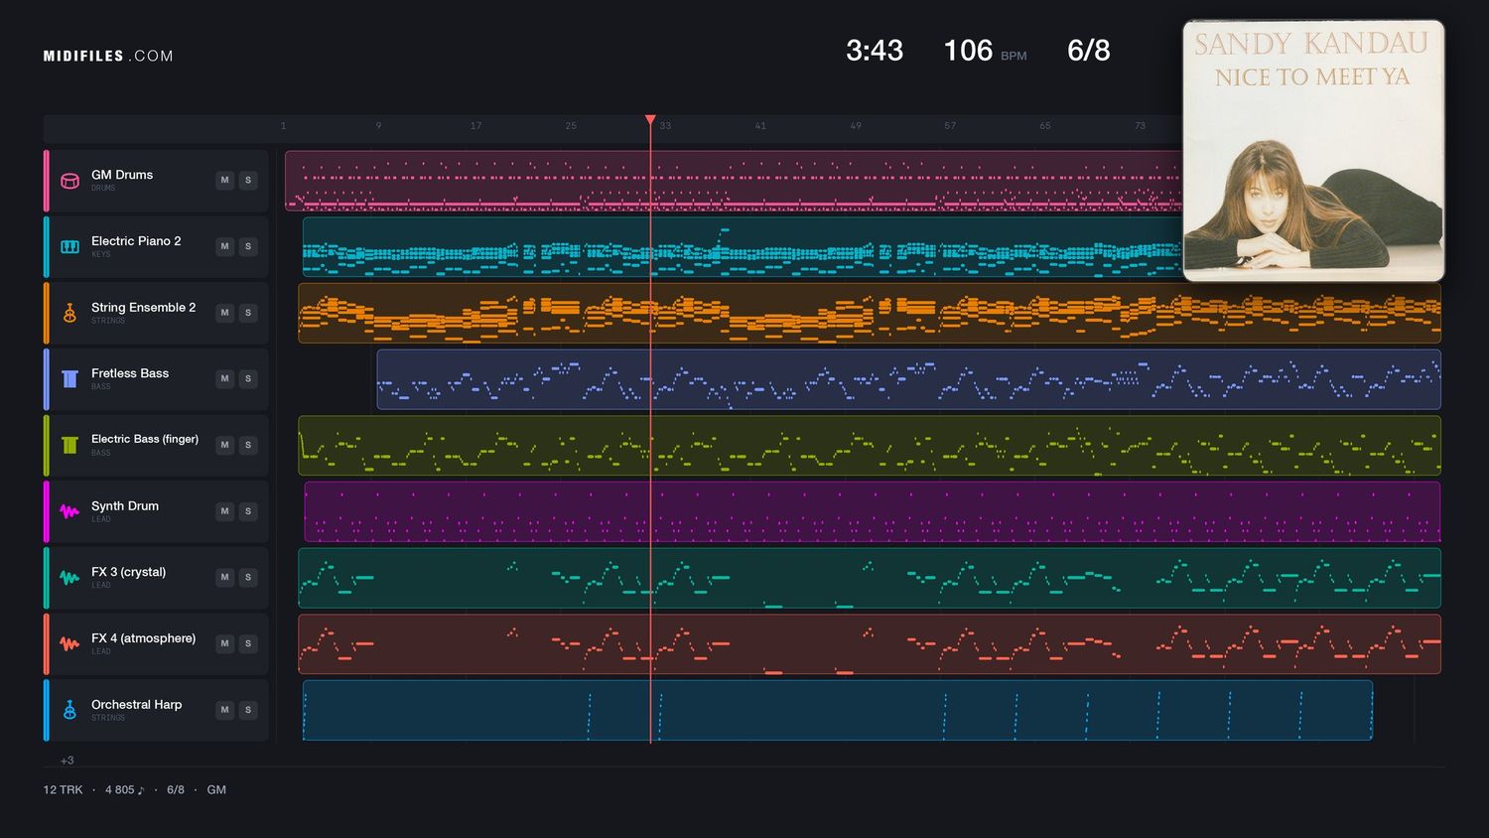Image resolution: width=1489 pixels, height=838 pixels.
Task: Click the Electric Bass (finger) track icon
Action: tap(69, 445)
